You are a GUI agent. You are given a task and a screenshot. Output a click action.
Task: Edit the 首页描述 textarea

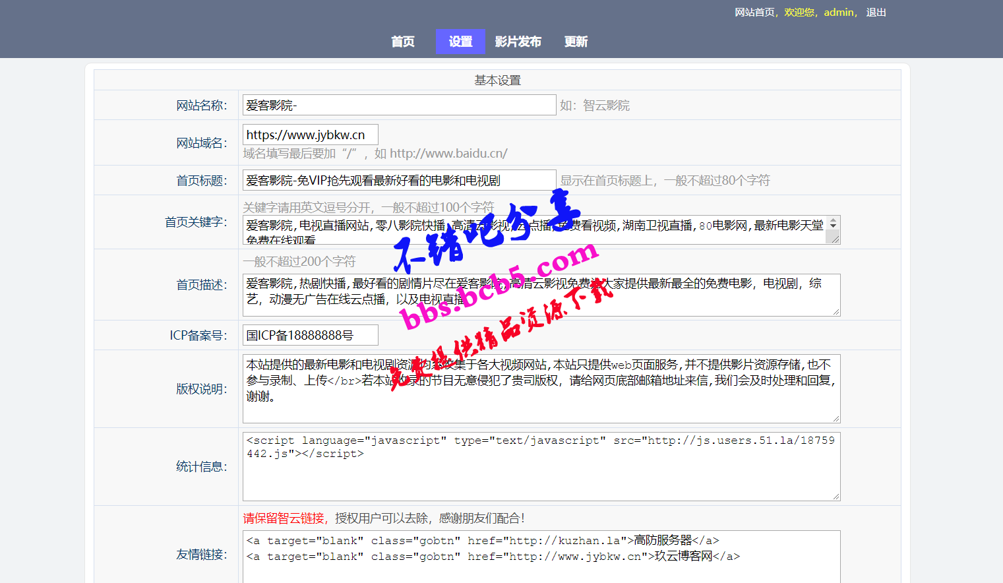click(541, 295)
